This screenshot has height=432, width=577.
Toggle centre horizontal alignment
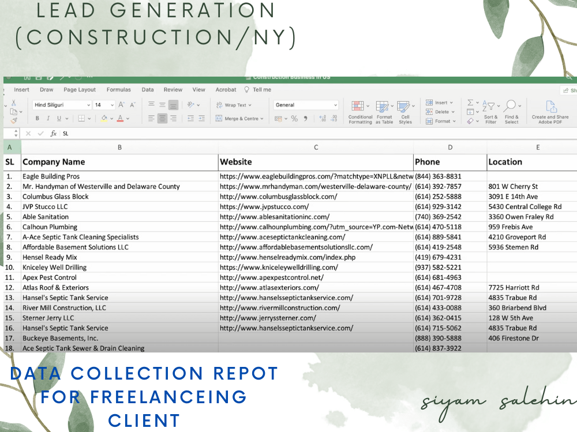point(162,118)
